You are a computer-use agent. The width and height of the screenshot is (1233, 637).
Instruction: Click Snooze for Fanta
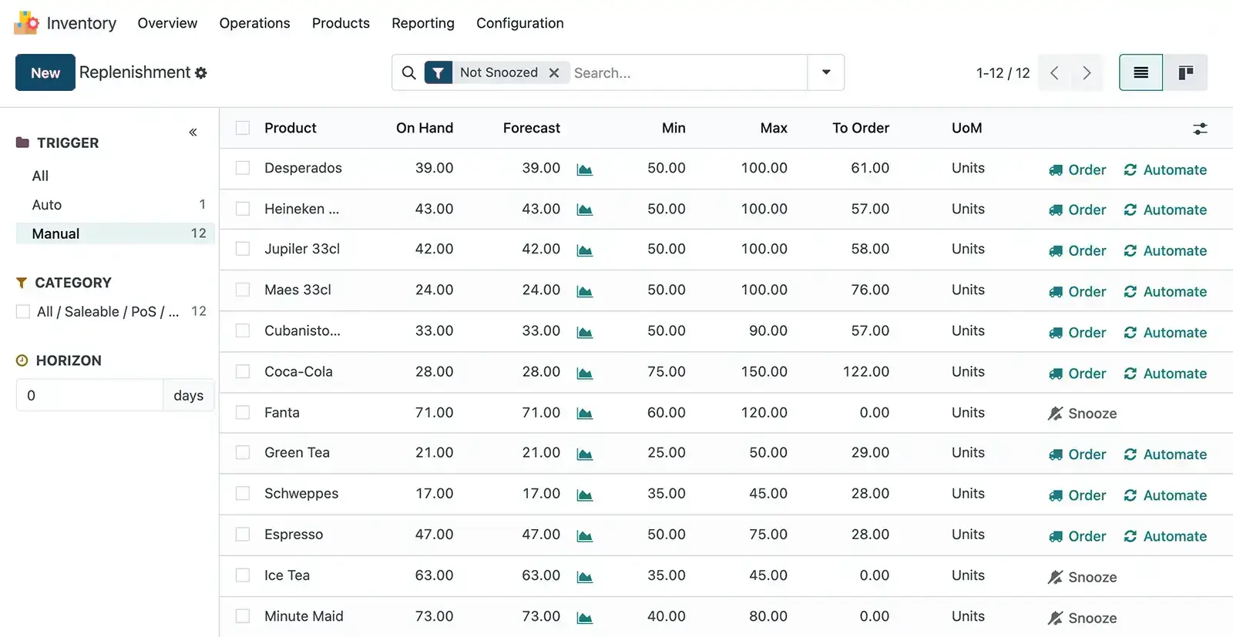(1082, 414)
